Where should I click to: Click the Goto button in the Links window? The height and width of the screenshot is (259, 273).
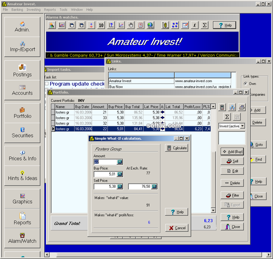pos(258,145)
